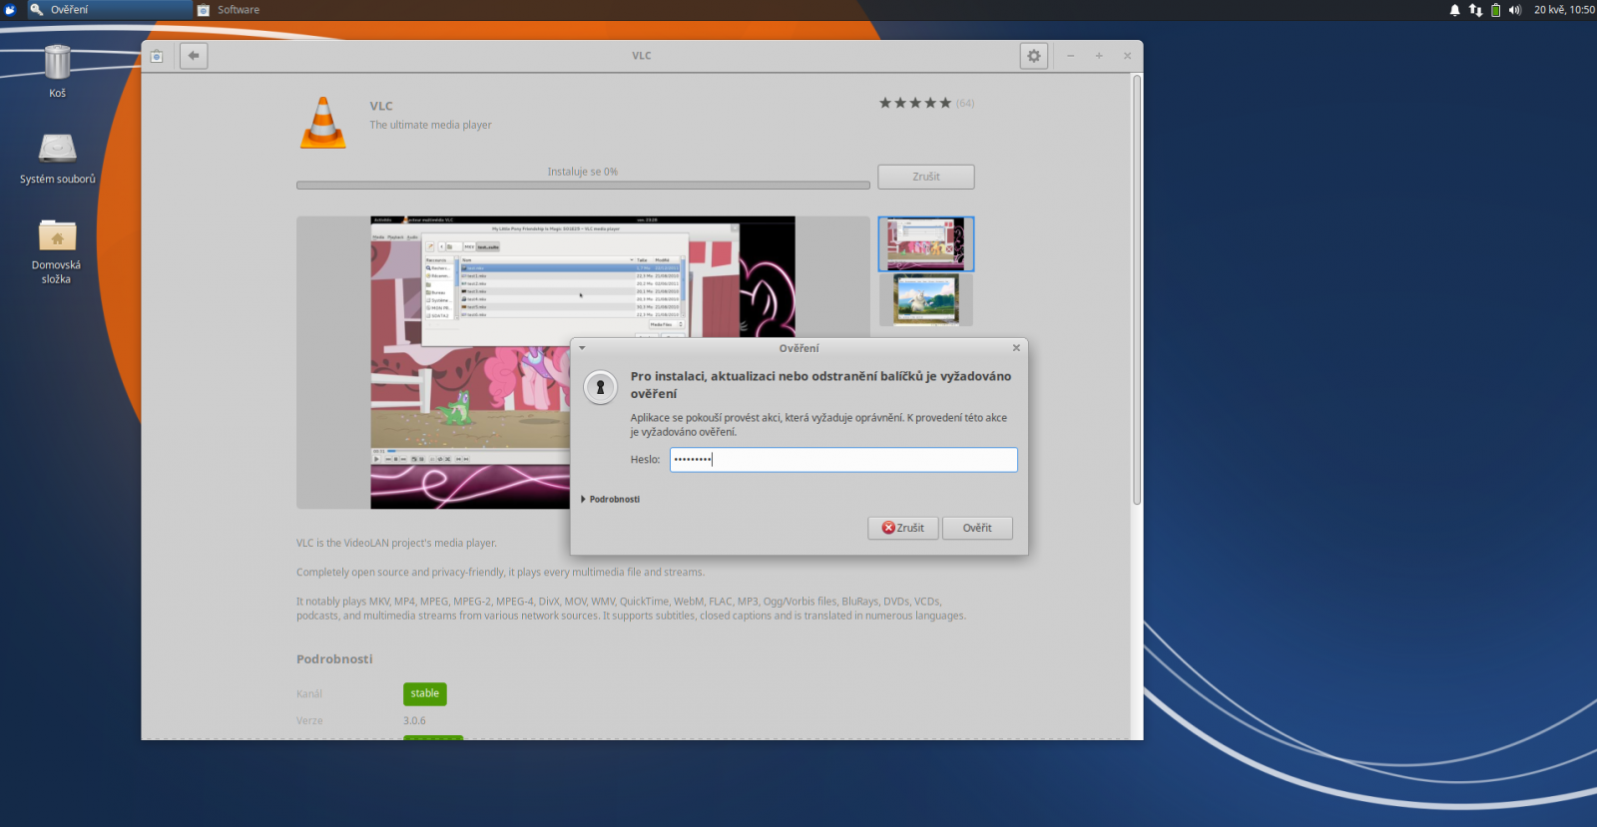The width and height of the screenshot is (1597, 827).
Task: Open the volume control in the panel
Action: (1515, 10)
